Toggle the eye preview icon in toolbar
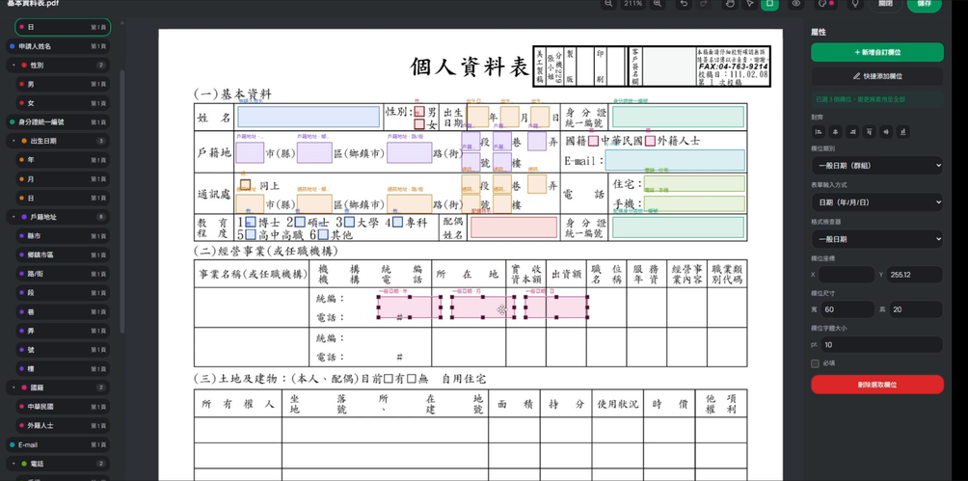The width and height of the screenshot is (968, 481). 795,4
